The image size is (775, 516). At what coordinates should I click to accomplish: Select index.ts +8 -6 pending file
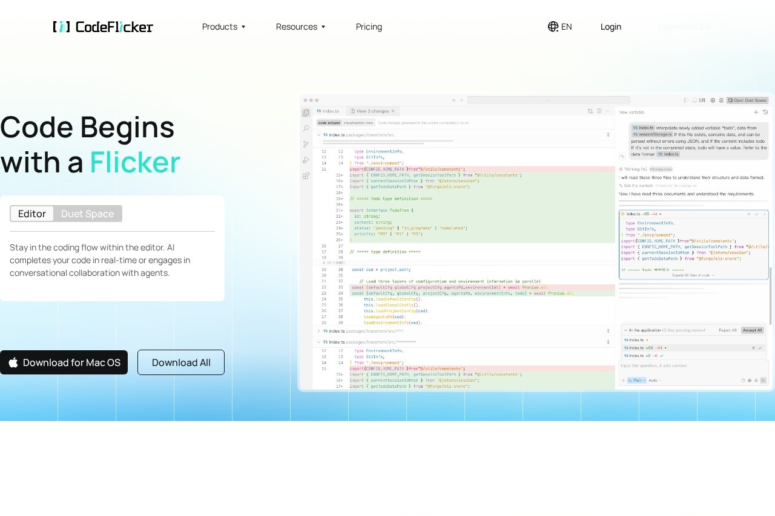693,356
